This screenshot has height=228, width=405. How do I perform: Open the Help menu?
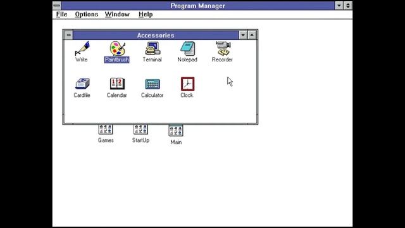pyautogui.click(x=146, y=14)
